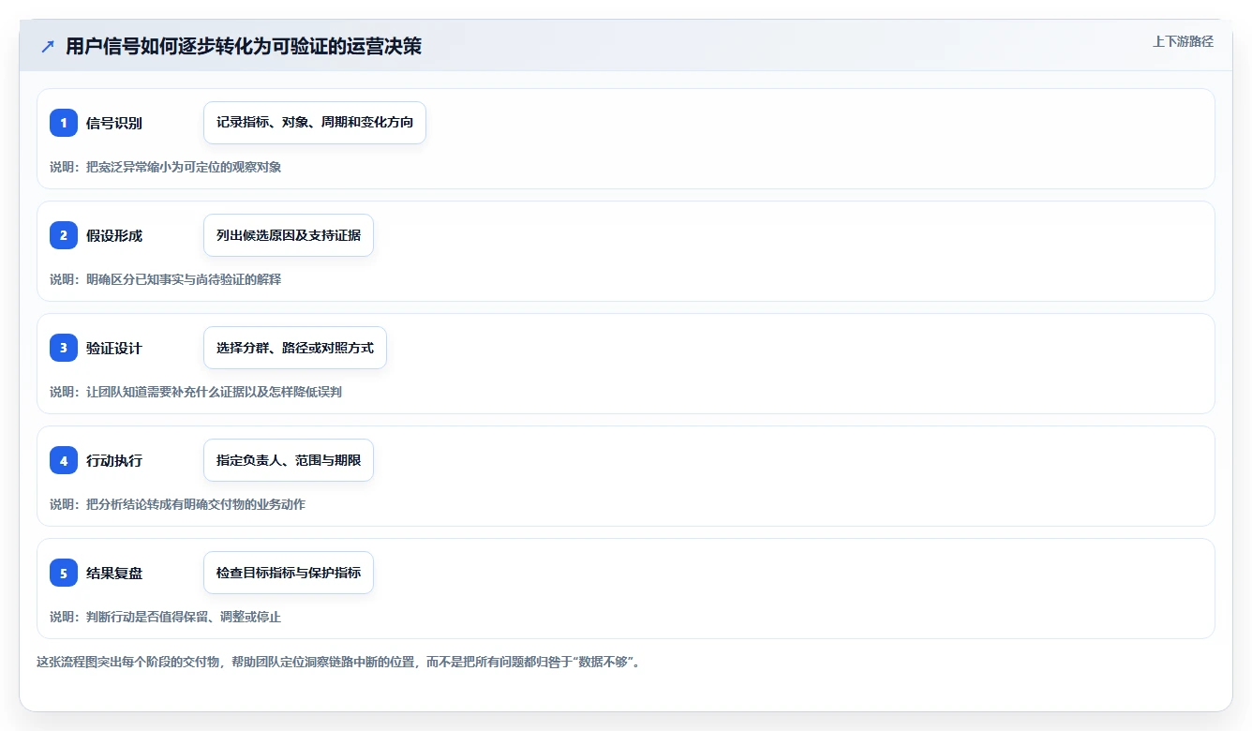Click the step 1 number badge
Viewport: 1252px width, 731px height.
coord(64,123)
